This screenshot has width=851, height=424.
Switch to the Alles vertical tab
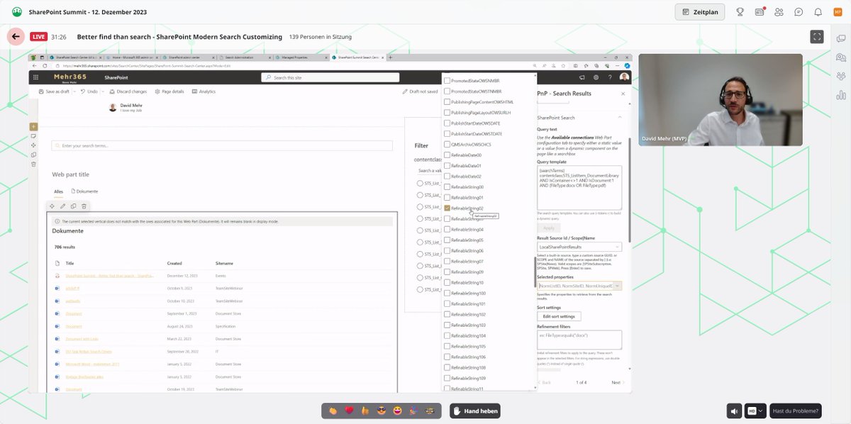tap(59, 191)
